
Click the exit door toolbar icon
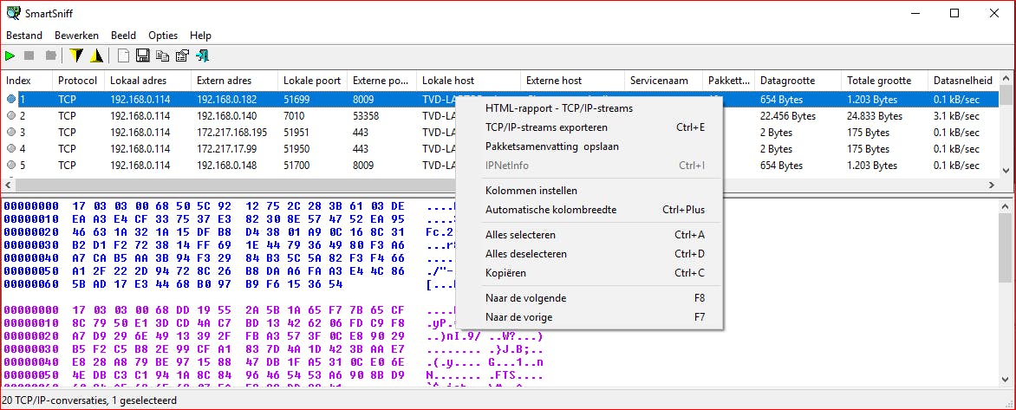(x=203, y=56)
